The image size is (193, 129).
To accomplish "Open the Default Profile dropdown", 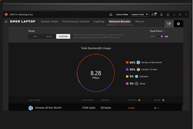I will 140,14.
